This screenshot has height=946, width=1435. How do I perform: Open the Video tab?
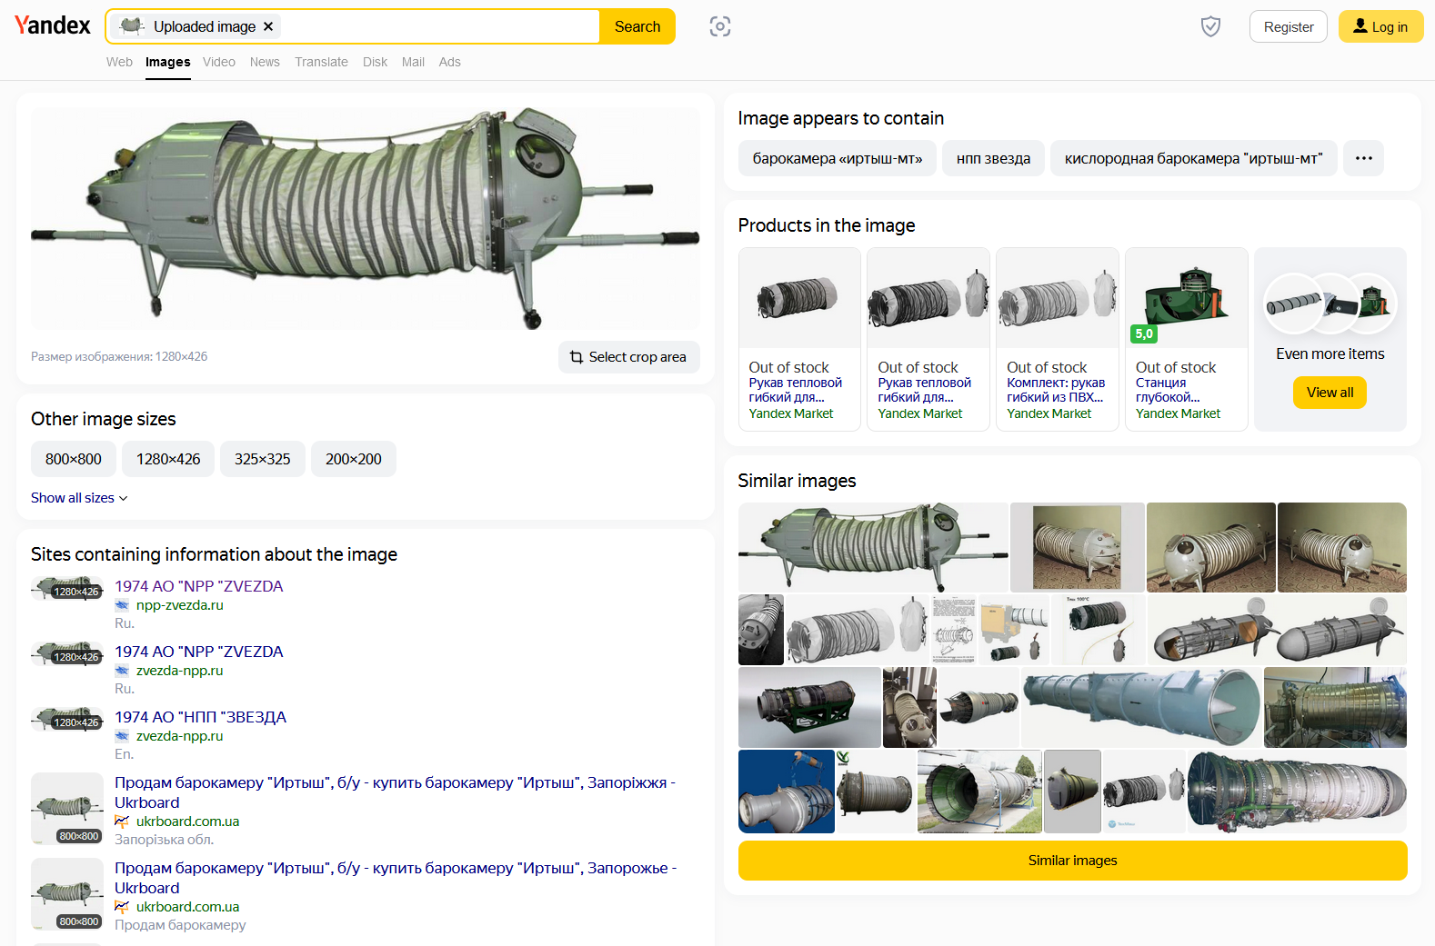(x=219, y=62)
